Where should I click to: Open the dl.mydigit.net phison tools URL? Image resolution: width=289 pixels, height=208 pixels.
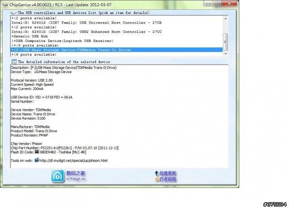point(73,161)
